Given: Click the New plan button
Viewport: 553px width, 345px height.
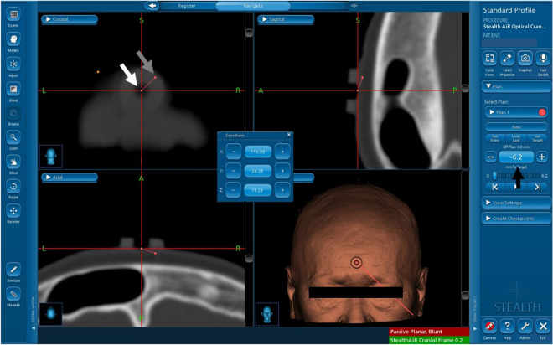Looking at the screenshot, I should 514,126.
